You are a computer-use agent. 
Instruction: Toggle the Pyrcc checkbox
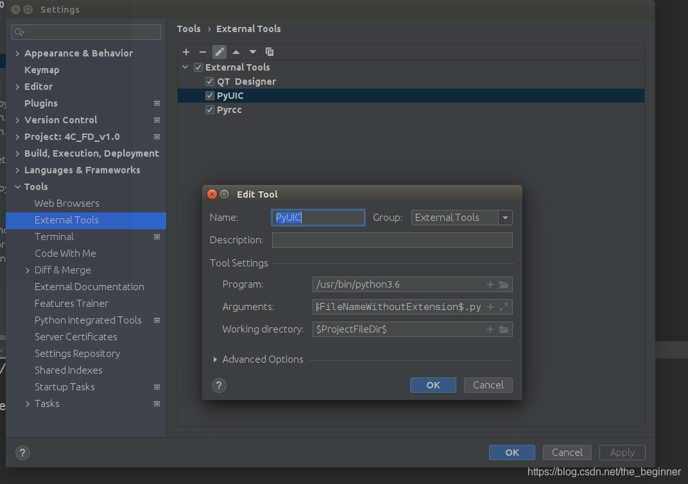tap(210, 110)
